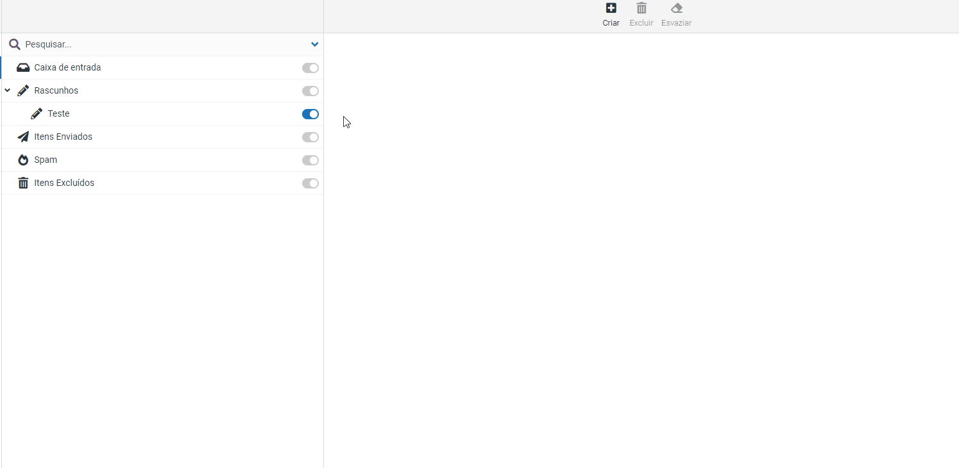Select the Rascunhos folder label
This screenshot has height=468, width=959.
click(56, 91)
